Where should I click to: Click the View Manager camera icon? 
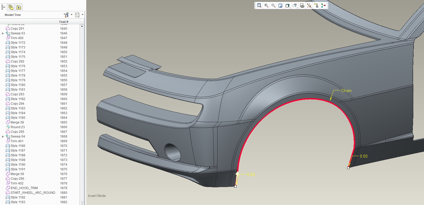302,5
